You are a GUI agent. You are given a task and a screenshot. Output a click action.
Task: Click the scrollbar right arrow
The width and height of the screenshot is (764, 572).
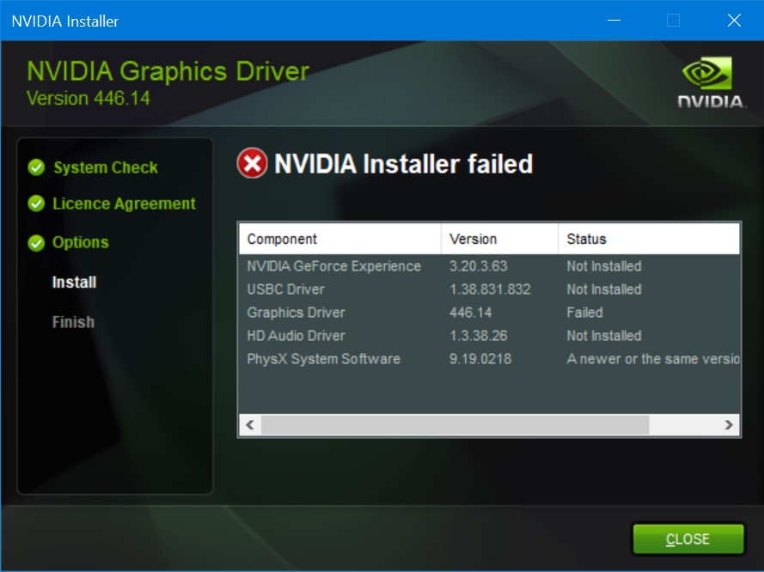tap(729, 425)
